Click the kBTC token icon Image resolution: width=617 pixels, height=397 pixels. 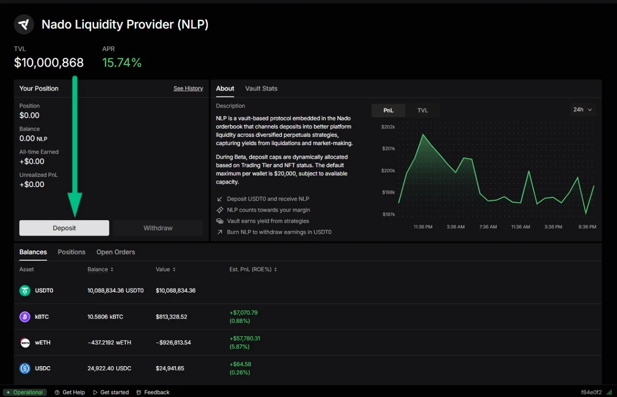(25, 317)
